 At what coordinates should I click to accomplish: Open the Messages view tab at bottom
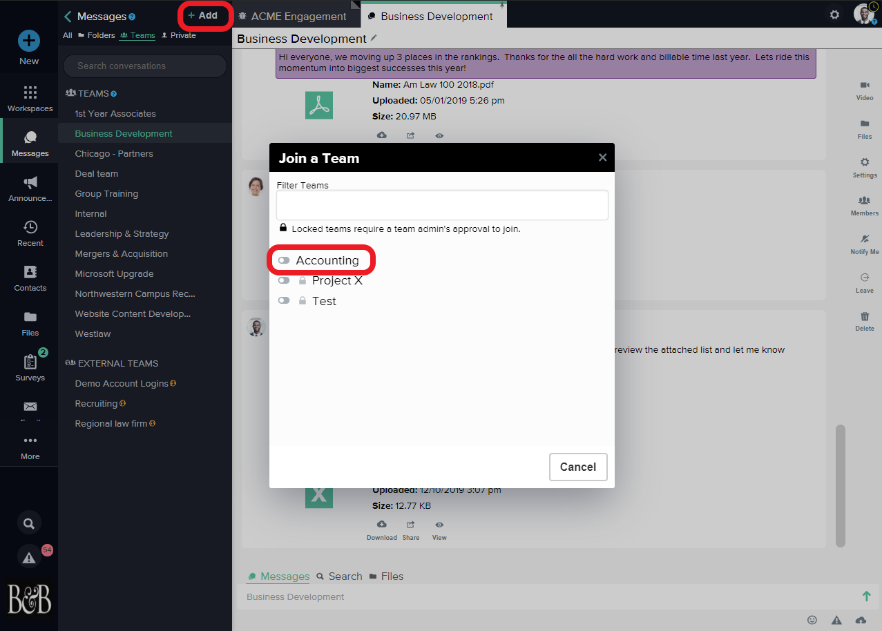pos(279,576)
